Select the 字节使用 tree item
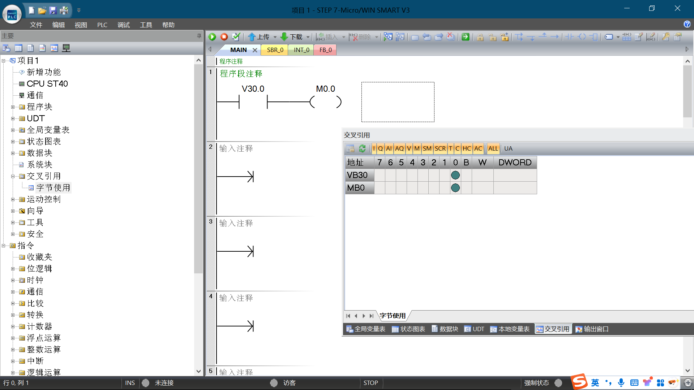694x390 pixels. coord(53,188)
